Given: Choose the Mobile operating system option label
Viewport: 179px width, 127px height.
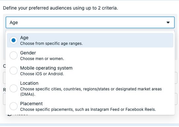Looking at the screenshot, I should click(x=46, y=68).
